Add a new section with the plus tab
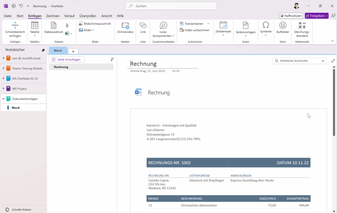This screenshot has height=213, width=337. pyautogui.click(x=73, y=51)
